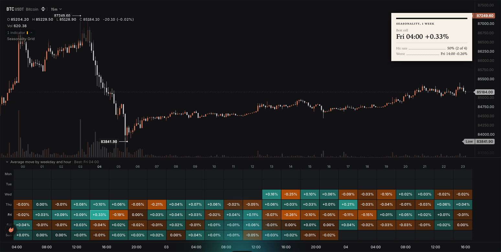Screen dimensions: 501x252
Task: Click the Tue row label in grid
Action: click(8, 184)
